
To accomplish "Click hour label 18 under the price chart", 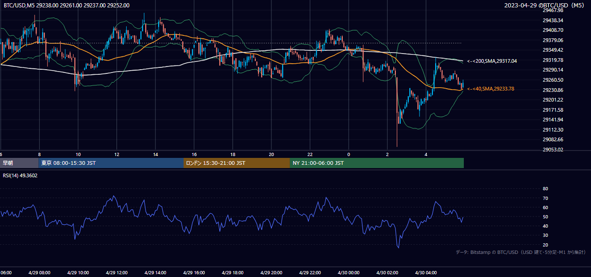I will pos(233,154).
